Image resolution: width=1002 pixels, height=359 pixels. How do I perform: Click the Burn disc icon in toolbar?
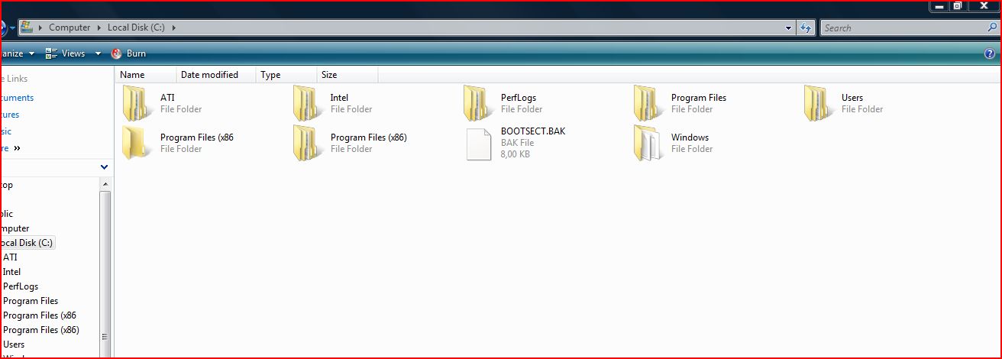pos(117,53)
